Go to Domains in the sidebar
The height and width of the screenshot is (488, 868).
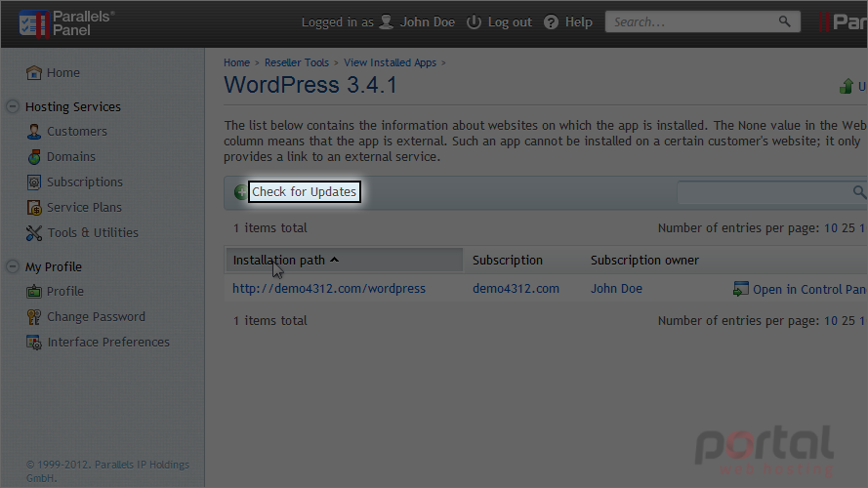pyautogui.click(x=71, y=156)
